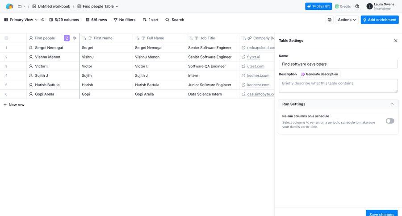
Task: Click the Company Domain column source icon
Action: pos(244,38)
